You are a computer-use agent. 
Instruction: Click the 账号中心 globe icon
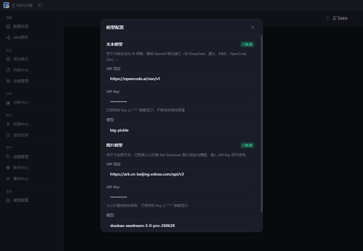tap(8, 168)
